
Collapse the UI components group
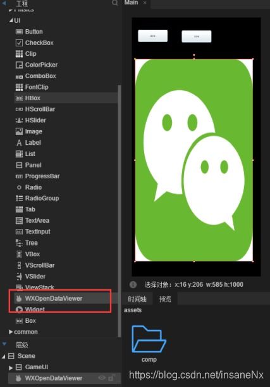click(x=11, y=20)
